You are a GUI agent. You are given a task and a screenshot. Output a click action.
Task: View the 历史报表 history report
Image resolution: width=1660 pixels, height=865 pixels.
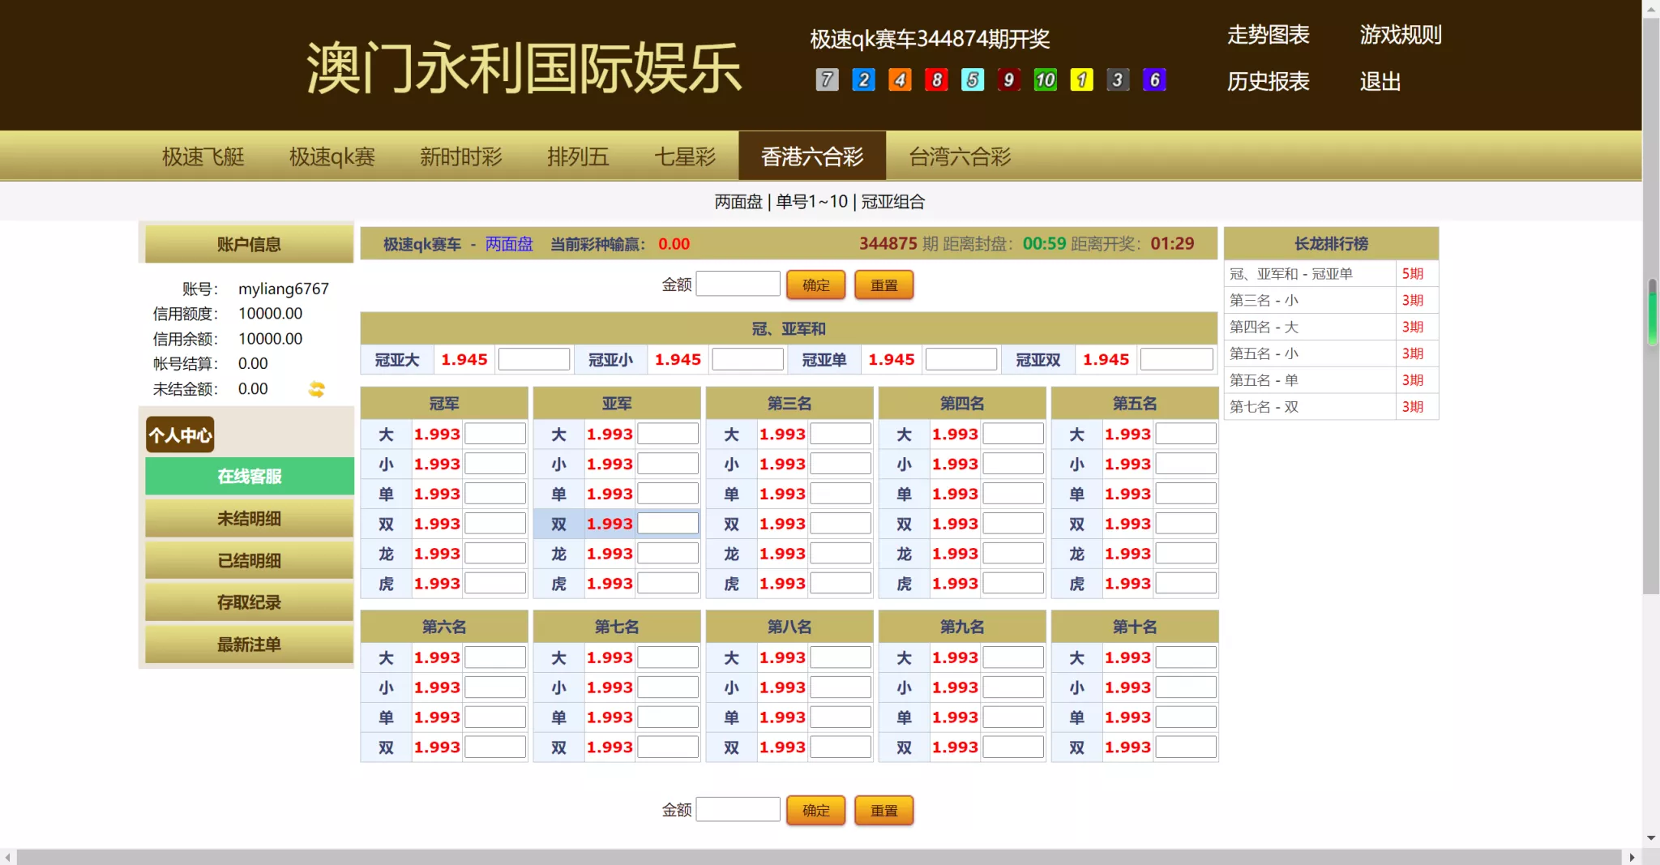point(1267,82)
